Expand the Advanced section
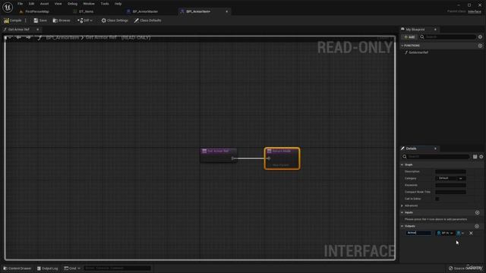 pyautogui.click(x=402, y=206)
